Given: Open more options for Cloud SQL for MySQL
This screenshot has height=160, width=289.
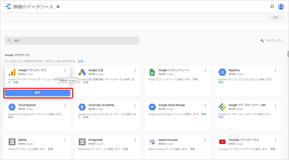Looking at the screenshot, I should pyautogui.click(x=135, y=105).
